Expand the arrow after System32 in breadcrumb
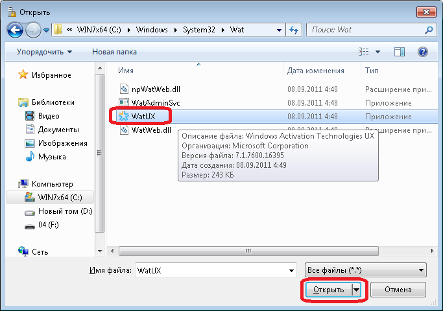443x311 pixels. click(223, 30)
